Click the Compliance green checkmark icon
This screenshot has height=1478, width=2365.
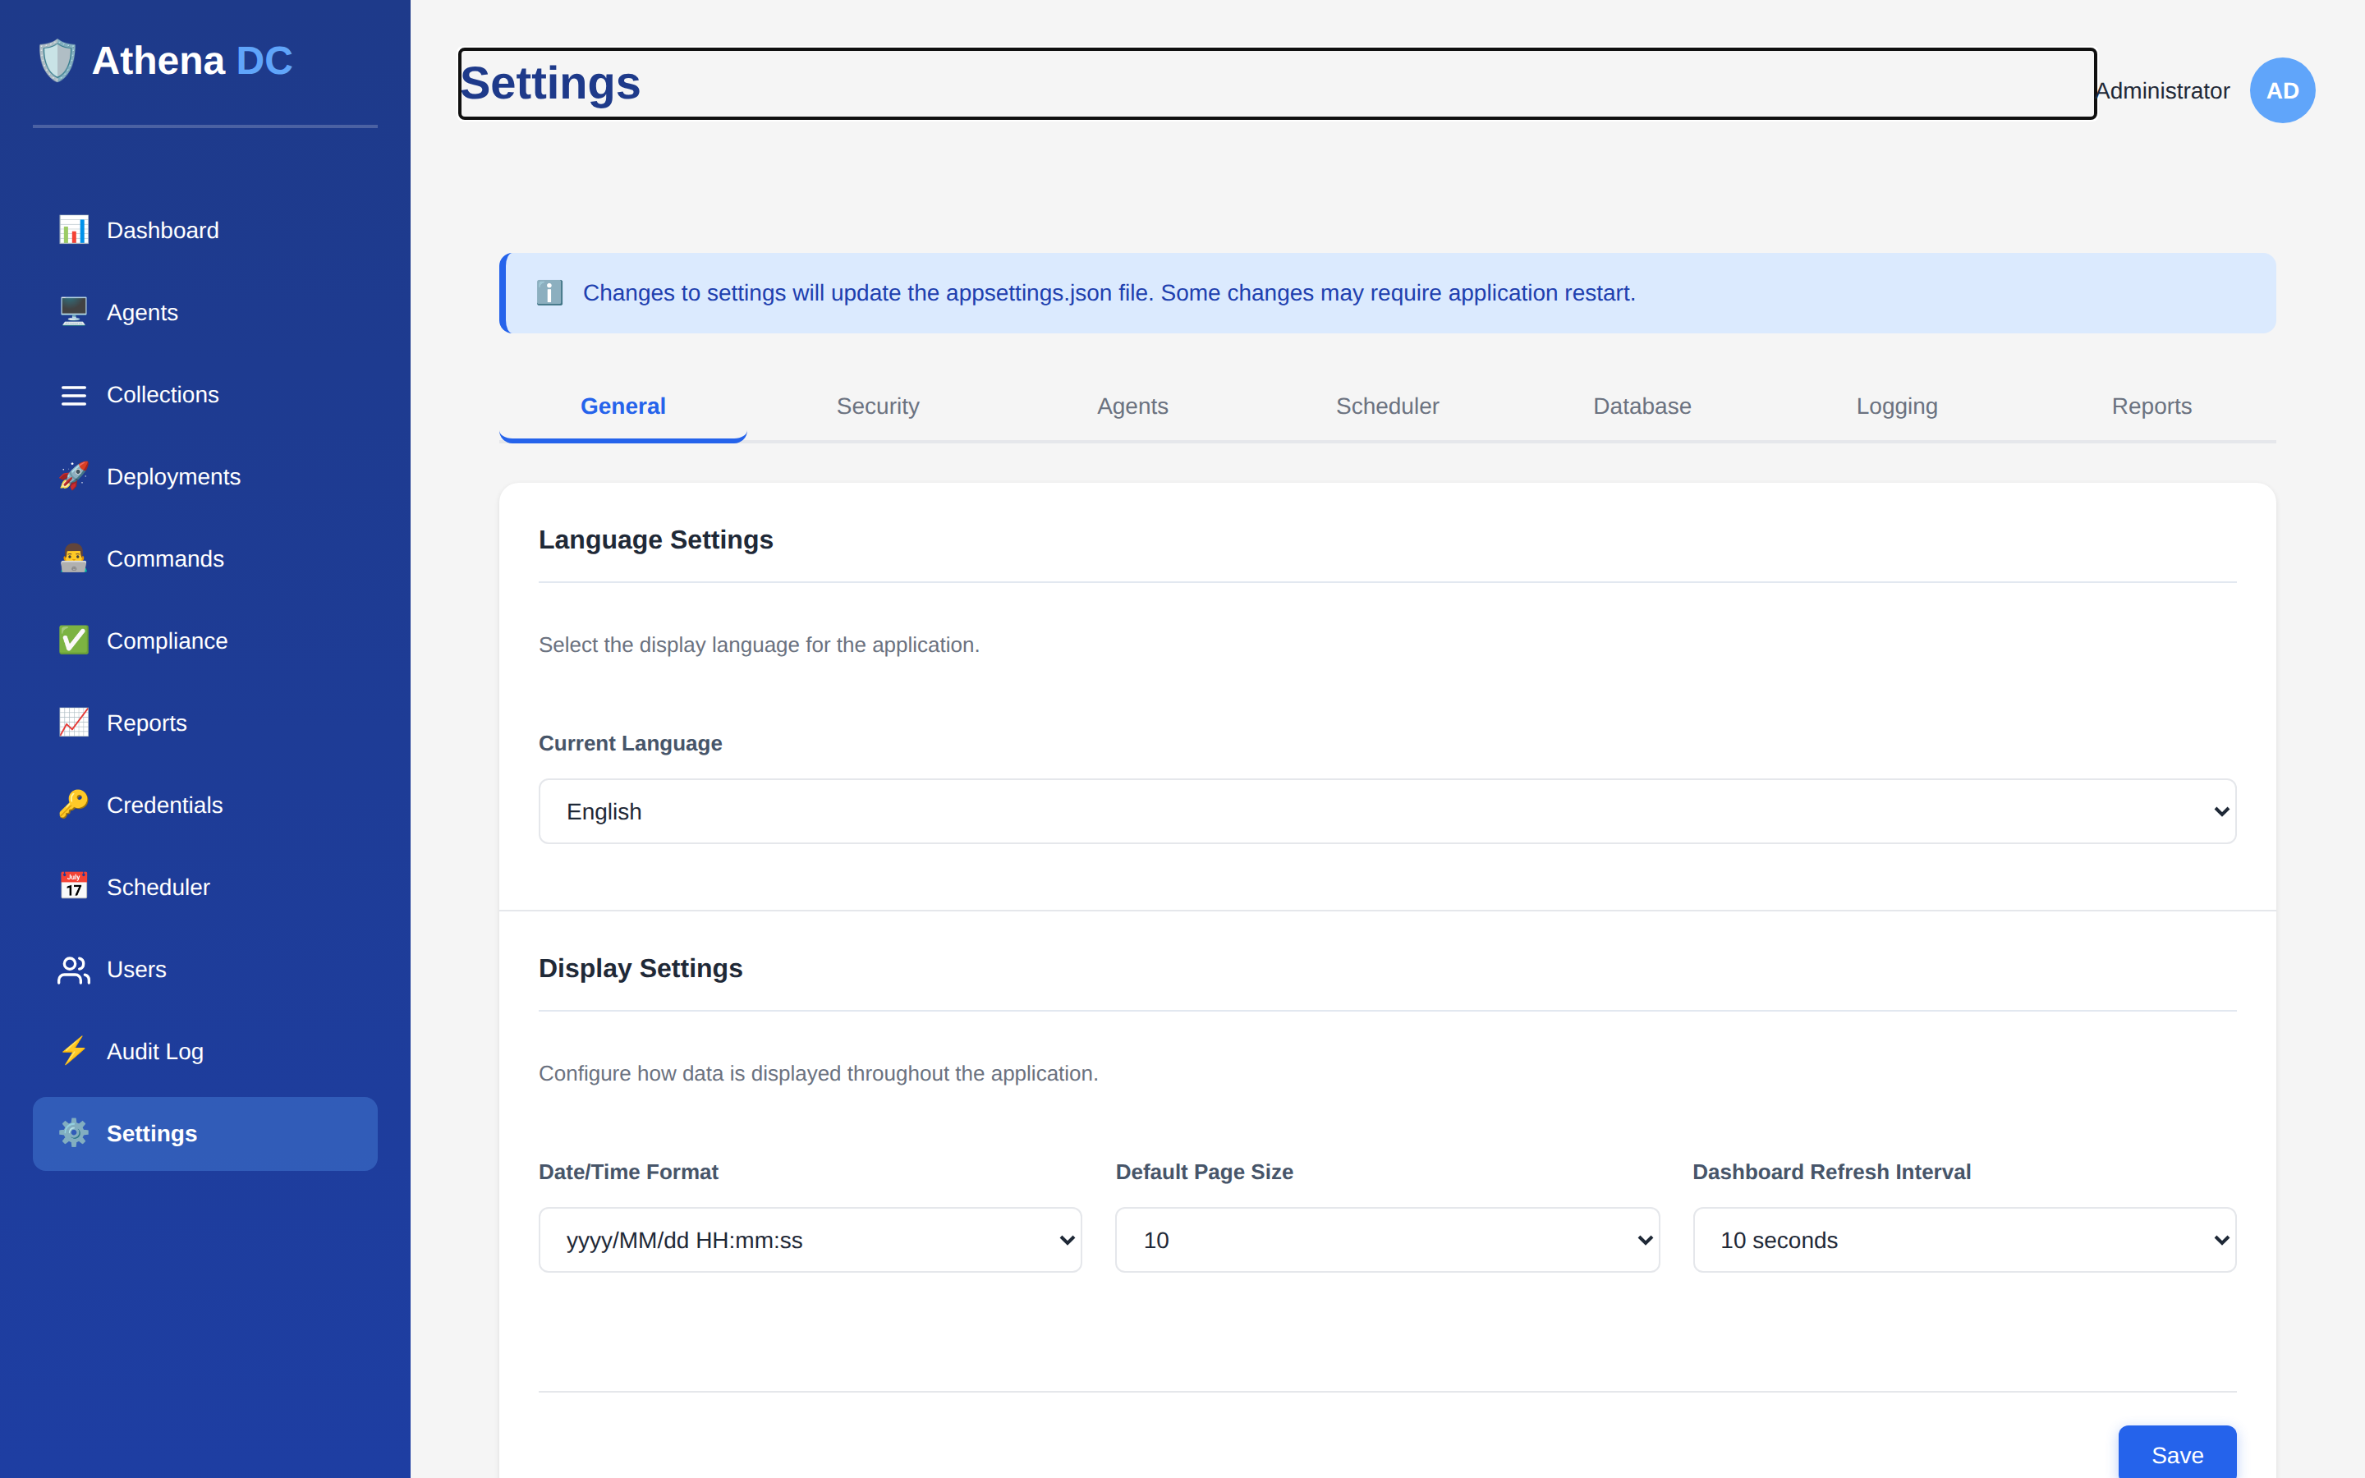[x=73, y=640]
